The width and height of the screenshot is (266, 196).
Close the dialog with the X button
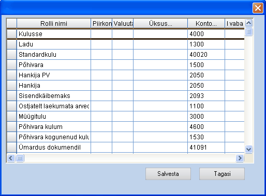258,8
